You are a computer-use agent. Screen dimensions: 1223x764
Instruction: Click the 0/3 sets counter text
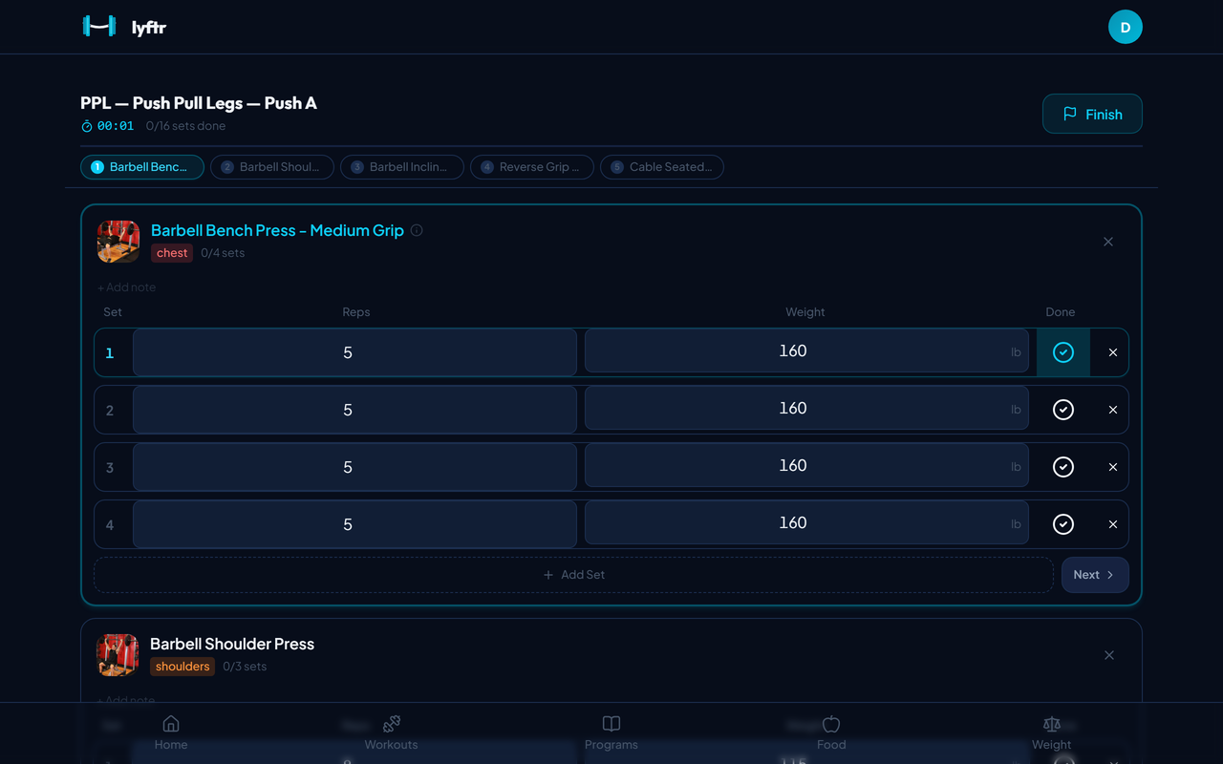pyautogui.click(x=245, y=667)
